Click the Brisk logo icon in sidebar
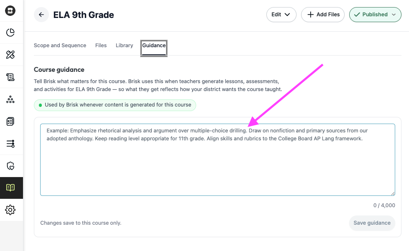Viewport: 409px width, 251px height. coord(10,11)
